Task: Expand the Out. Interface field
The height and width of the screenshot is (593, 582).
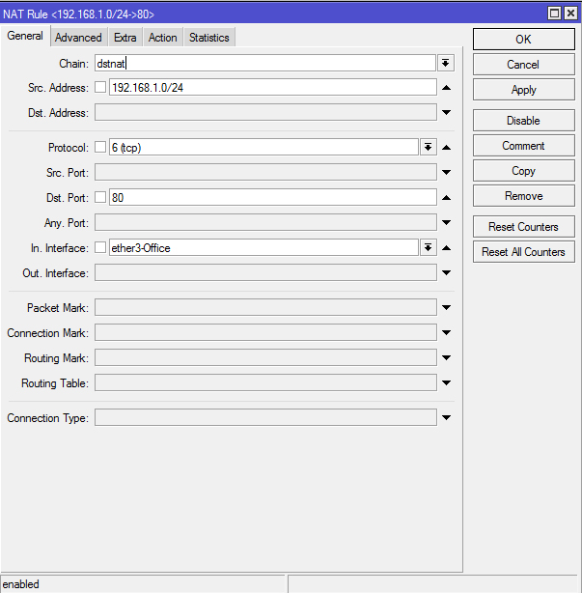Action: pos(446,272)
